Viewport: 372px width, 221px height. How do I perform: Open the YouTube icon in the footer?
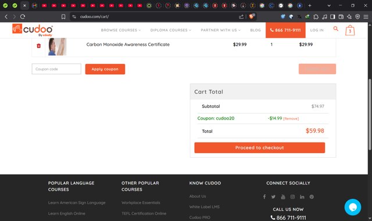coord(283,197)
